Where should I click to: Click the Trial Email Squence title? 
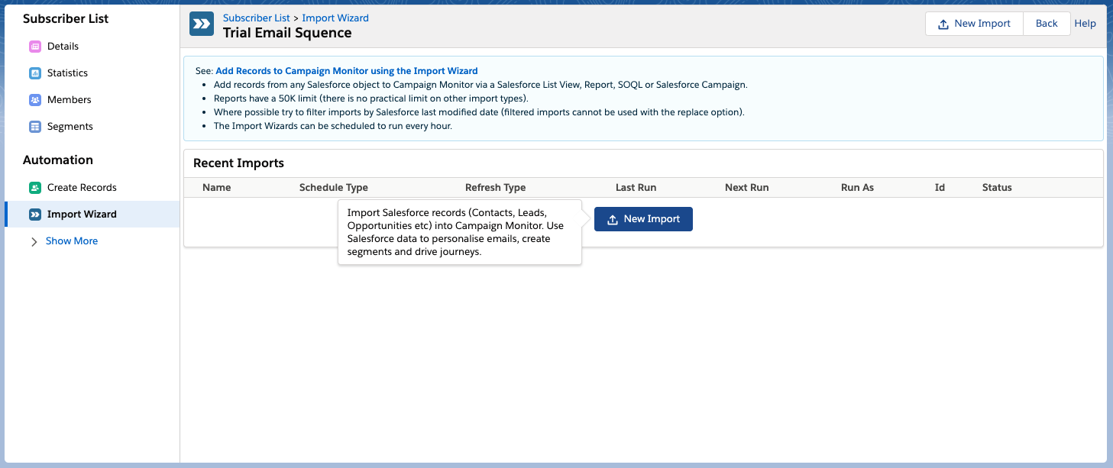(287, 33)
